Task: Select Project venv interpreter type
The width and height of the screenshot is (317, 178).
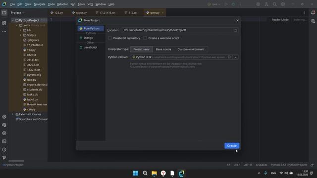Action: pyautogui.click(x=141, y=49)
